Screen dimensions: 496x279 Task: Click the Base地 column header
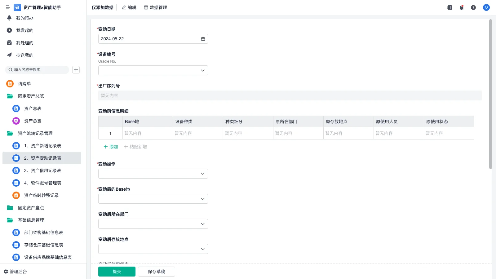pyautogui.click(x=148, y=122)
